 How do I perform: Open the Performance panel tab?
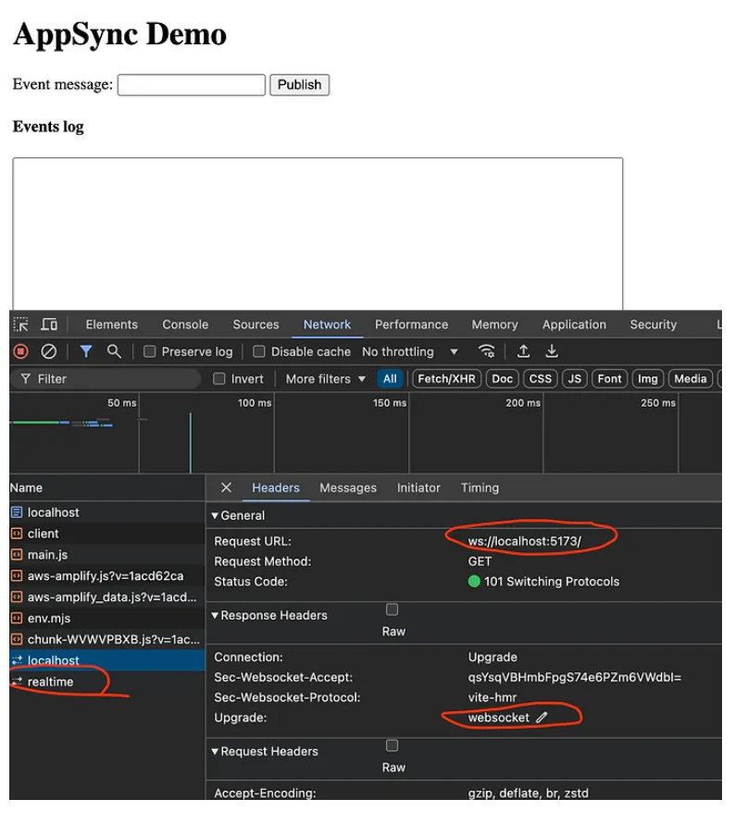tap(412, 325)
